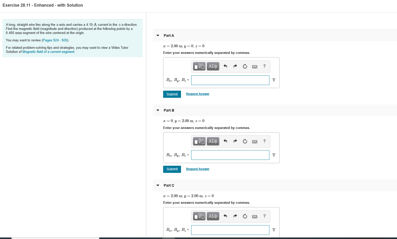Collapse the Part A section
397x239 pixels.
click(x=158, y=35)
